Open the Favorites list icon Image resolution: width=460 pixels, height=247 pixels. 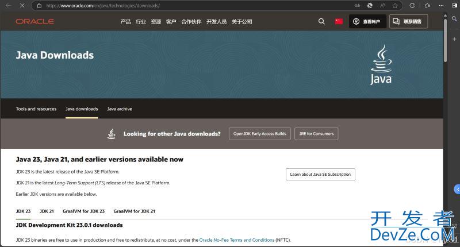click(x=427, y=6)
